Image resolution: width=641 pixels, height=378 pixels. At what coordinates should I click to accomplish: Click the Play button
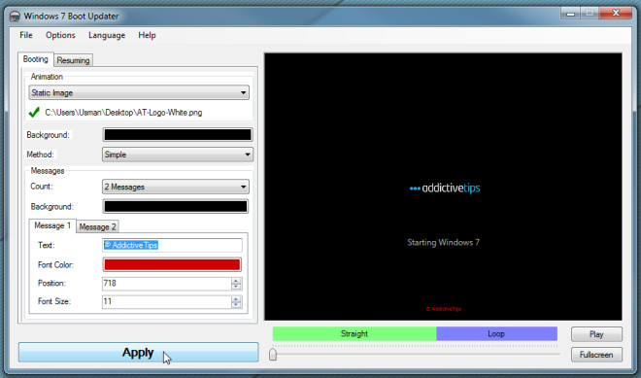596,334
